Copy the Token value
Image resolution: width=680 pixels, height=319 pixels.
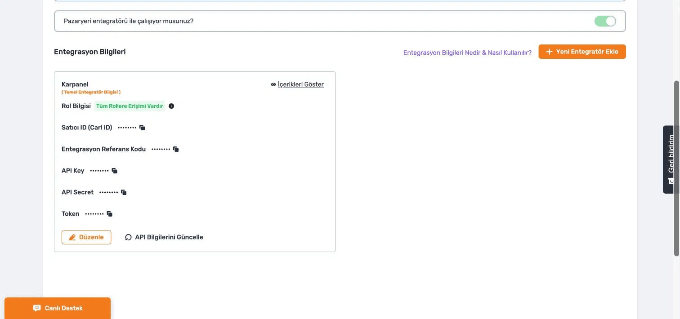[x=109, y=214]
